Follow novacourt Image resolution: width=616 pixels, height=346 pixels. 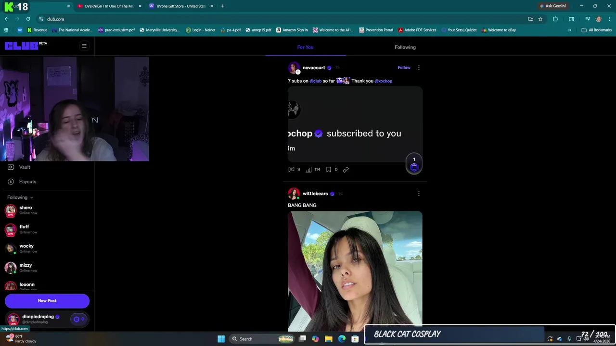pyautogui.click(x=404, y=68)
